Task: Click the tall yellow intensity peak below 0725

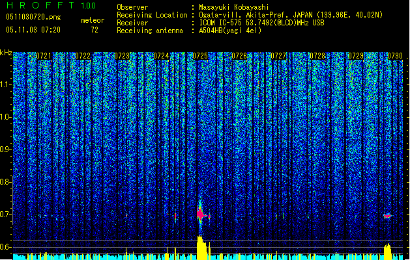Action: click(203, 247)
